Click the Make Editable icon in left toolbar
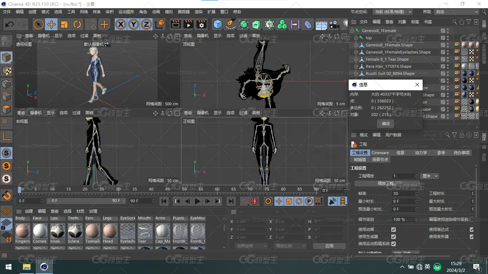The image size is (488, 274). click(x=6, y=41)
